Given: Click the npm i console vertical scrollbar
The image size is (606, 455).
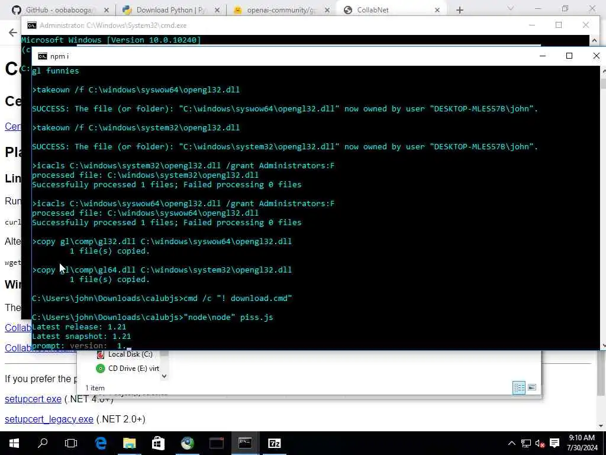Looking at the screenshot, I should point(603,209).
